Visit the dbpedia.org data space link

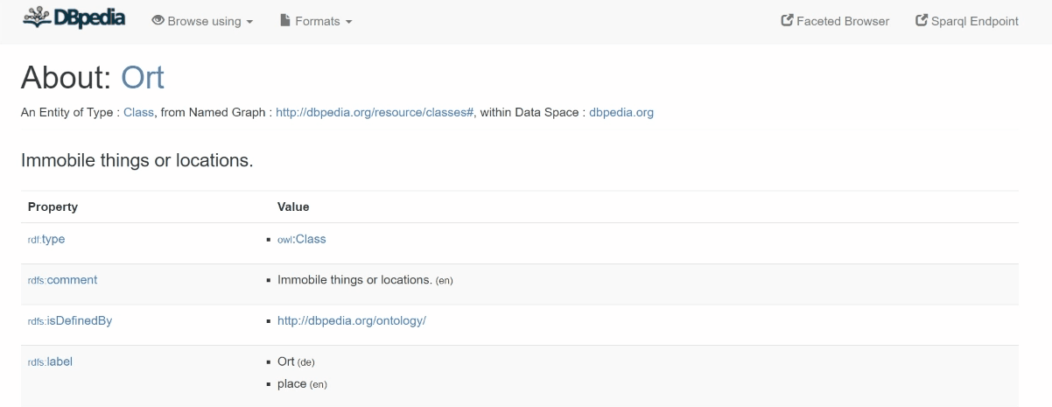pos(621,113)
